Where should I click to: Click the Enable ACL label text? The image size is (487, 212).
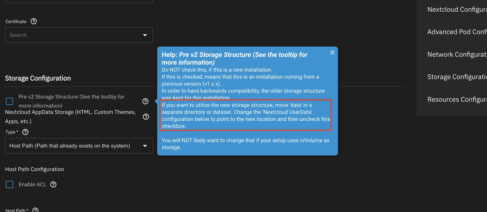(x=32, y=184)
